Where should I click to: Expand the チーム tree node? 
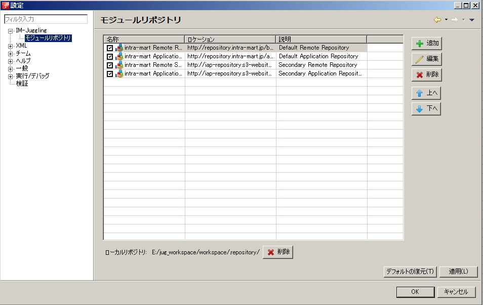11,54
